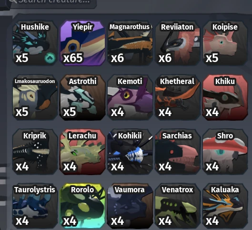The width and height of the screenshot is (252, 230).
Task: Pick the Koipise creature
Action: tap(225, 43)
